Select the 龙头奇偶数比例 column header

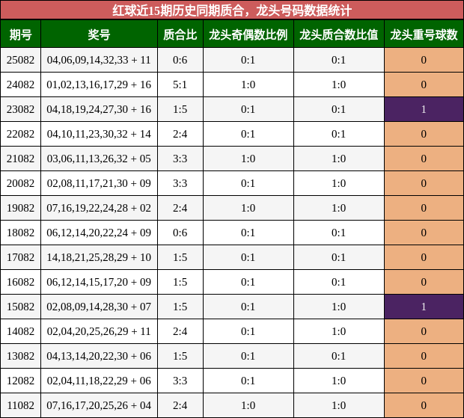(x=248, y=34)
